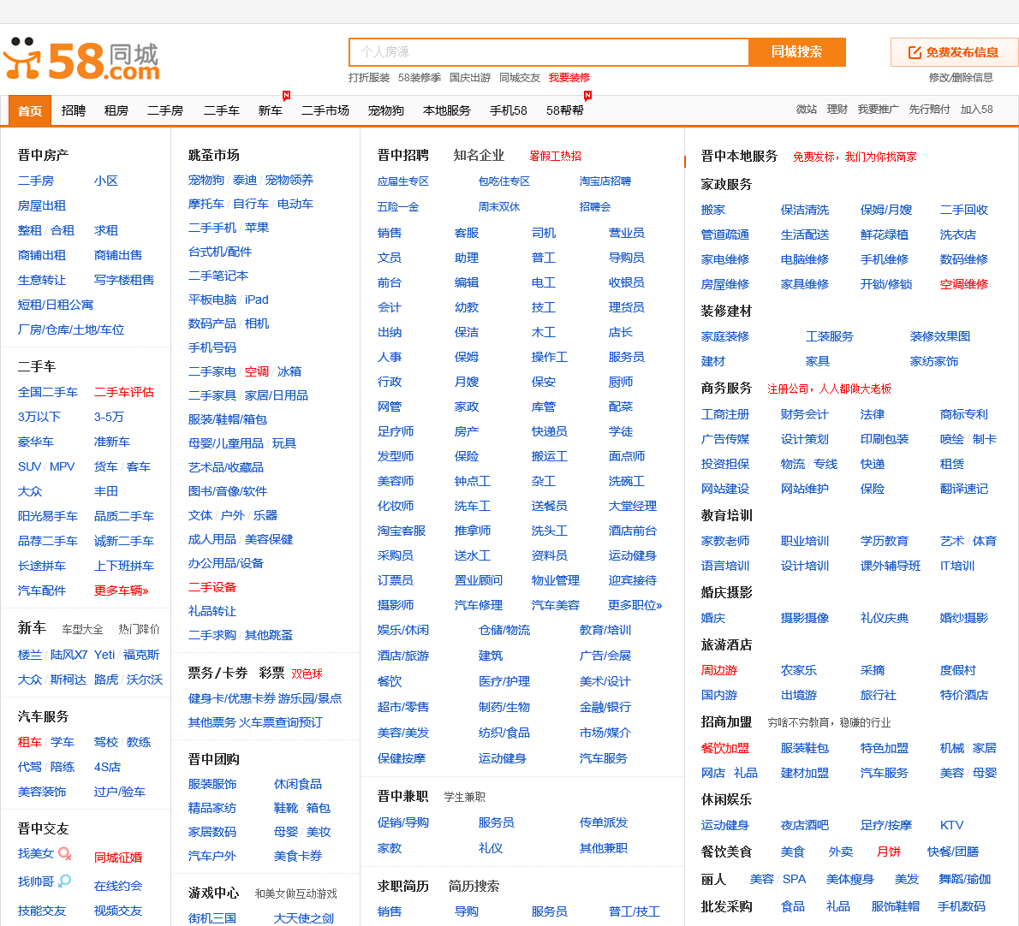
Task: Click the 大天使之剑 game link
Action: pyautogui.click(x=304, y=918)
